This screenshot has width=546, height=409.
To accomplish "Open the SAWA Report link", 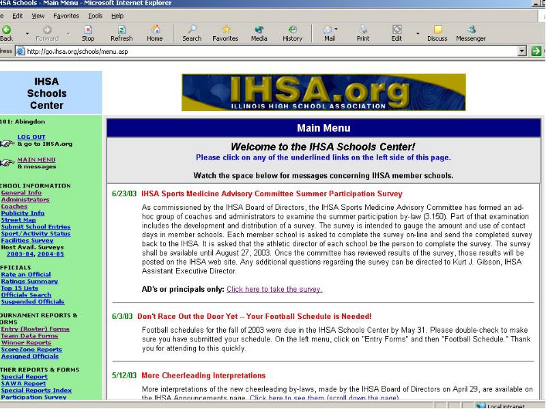I will click(23, 384).
